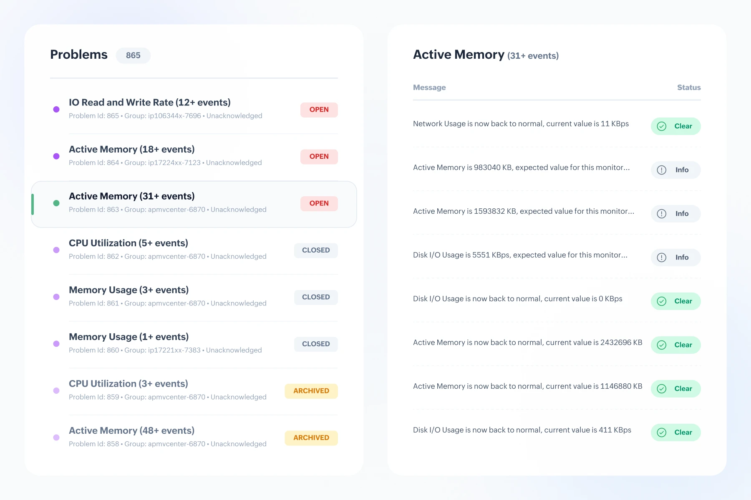Click the info icon for the 1593832 KB message
This screenshot has width=751, height=500.
pos(662,214)
